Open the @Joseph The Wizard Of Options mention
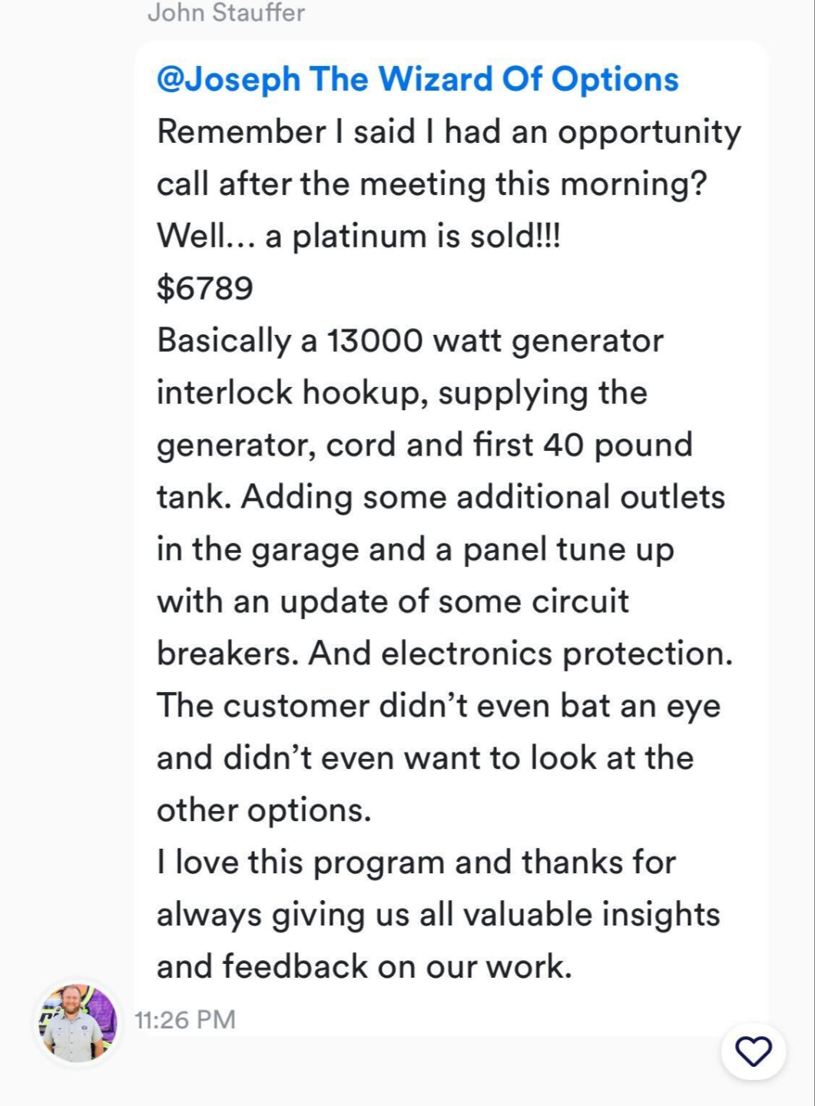 click(418, 79)
